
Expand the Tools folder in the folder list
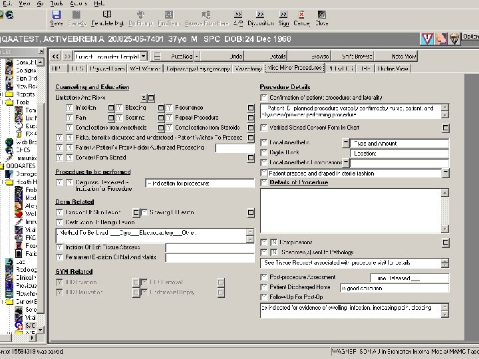pyautogui.click(x=1, y=102)
